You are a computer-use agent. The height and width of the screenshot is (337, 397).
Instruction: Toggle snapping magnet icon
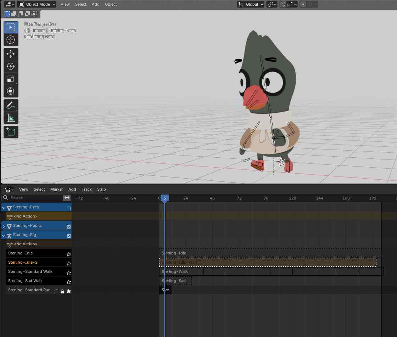[283, 4]
